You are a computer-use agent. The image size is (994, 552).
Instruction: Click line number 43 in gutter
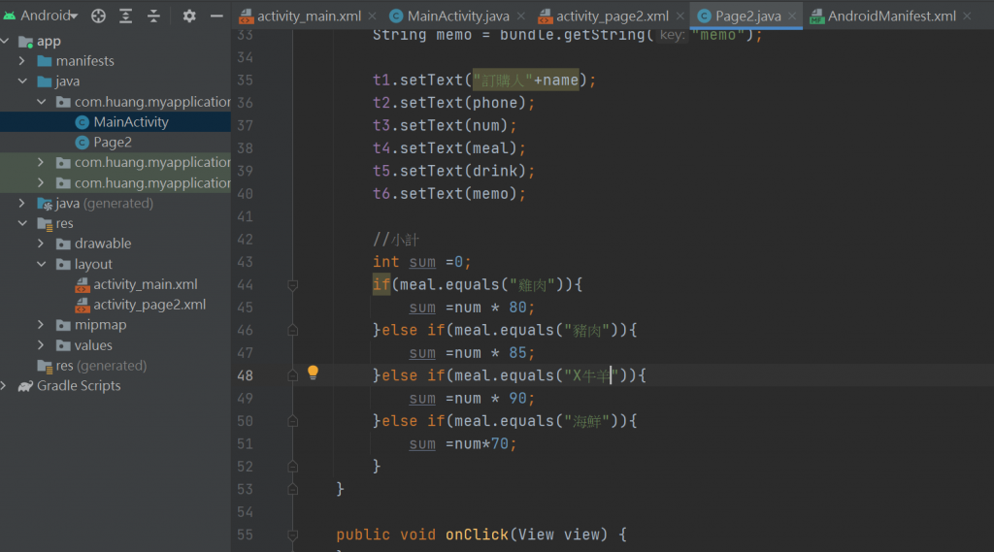click(x=245, y=262)
